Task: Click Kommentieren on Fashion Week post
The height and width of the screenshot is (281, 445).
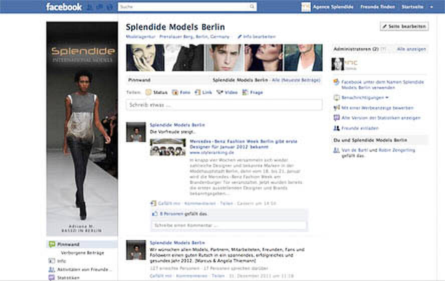Action: [200, 203]
